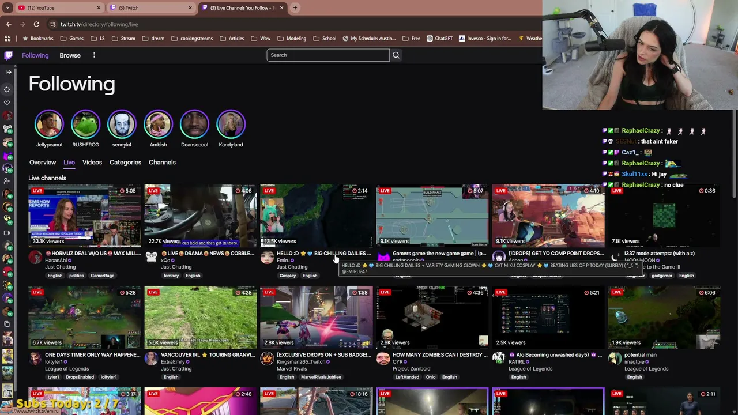The width and height of the screenshot is (738, 415).
Task: Click the femboy tag under xQc
Action: click(171, 276)
